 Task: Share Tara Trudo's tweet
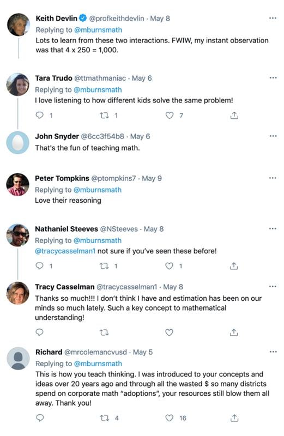tap(234, 115)
